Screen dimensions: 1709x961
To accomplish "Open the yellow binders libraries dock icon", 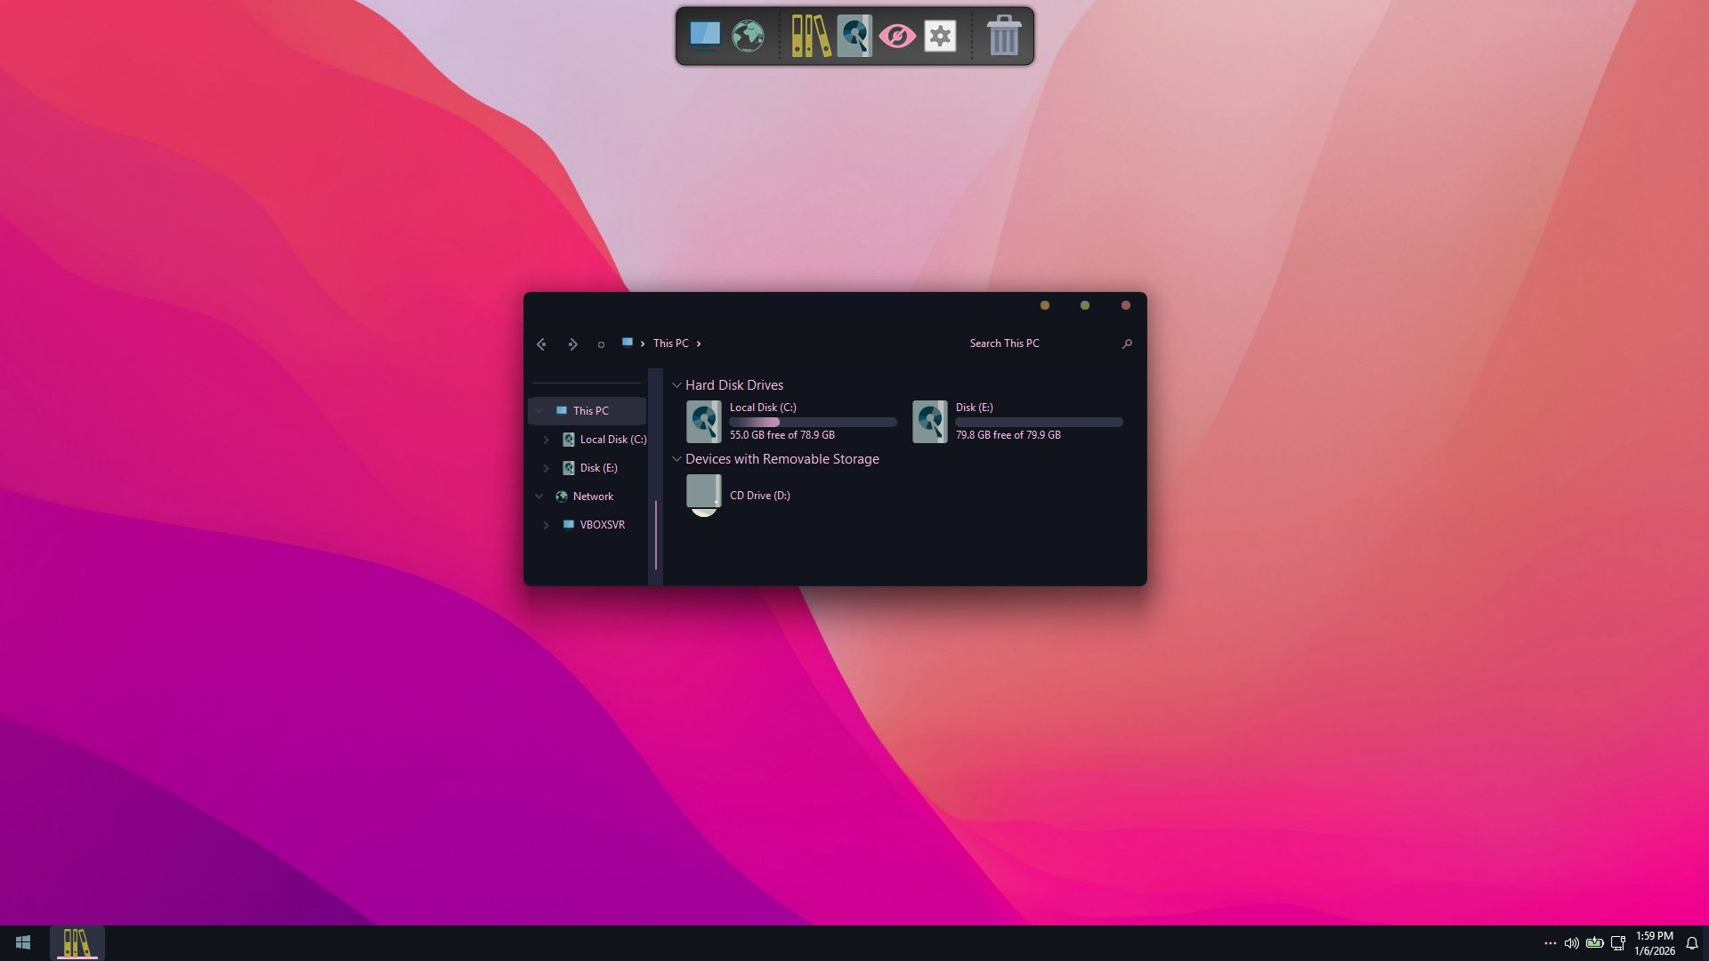I will 811,36.
